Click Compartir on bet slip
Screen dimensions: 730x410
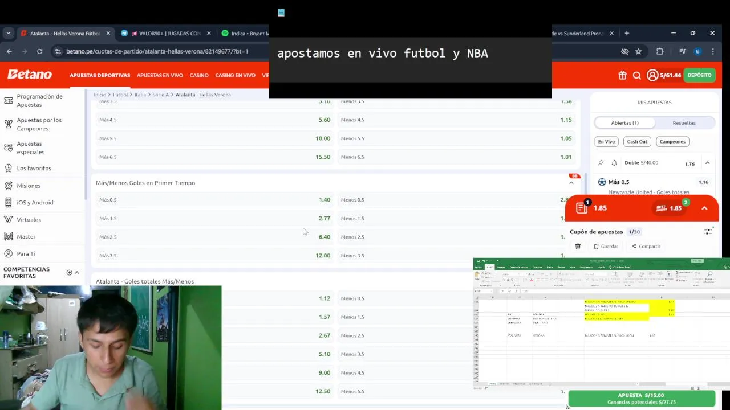pyautogui.click(x=646, y=247)
